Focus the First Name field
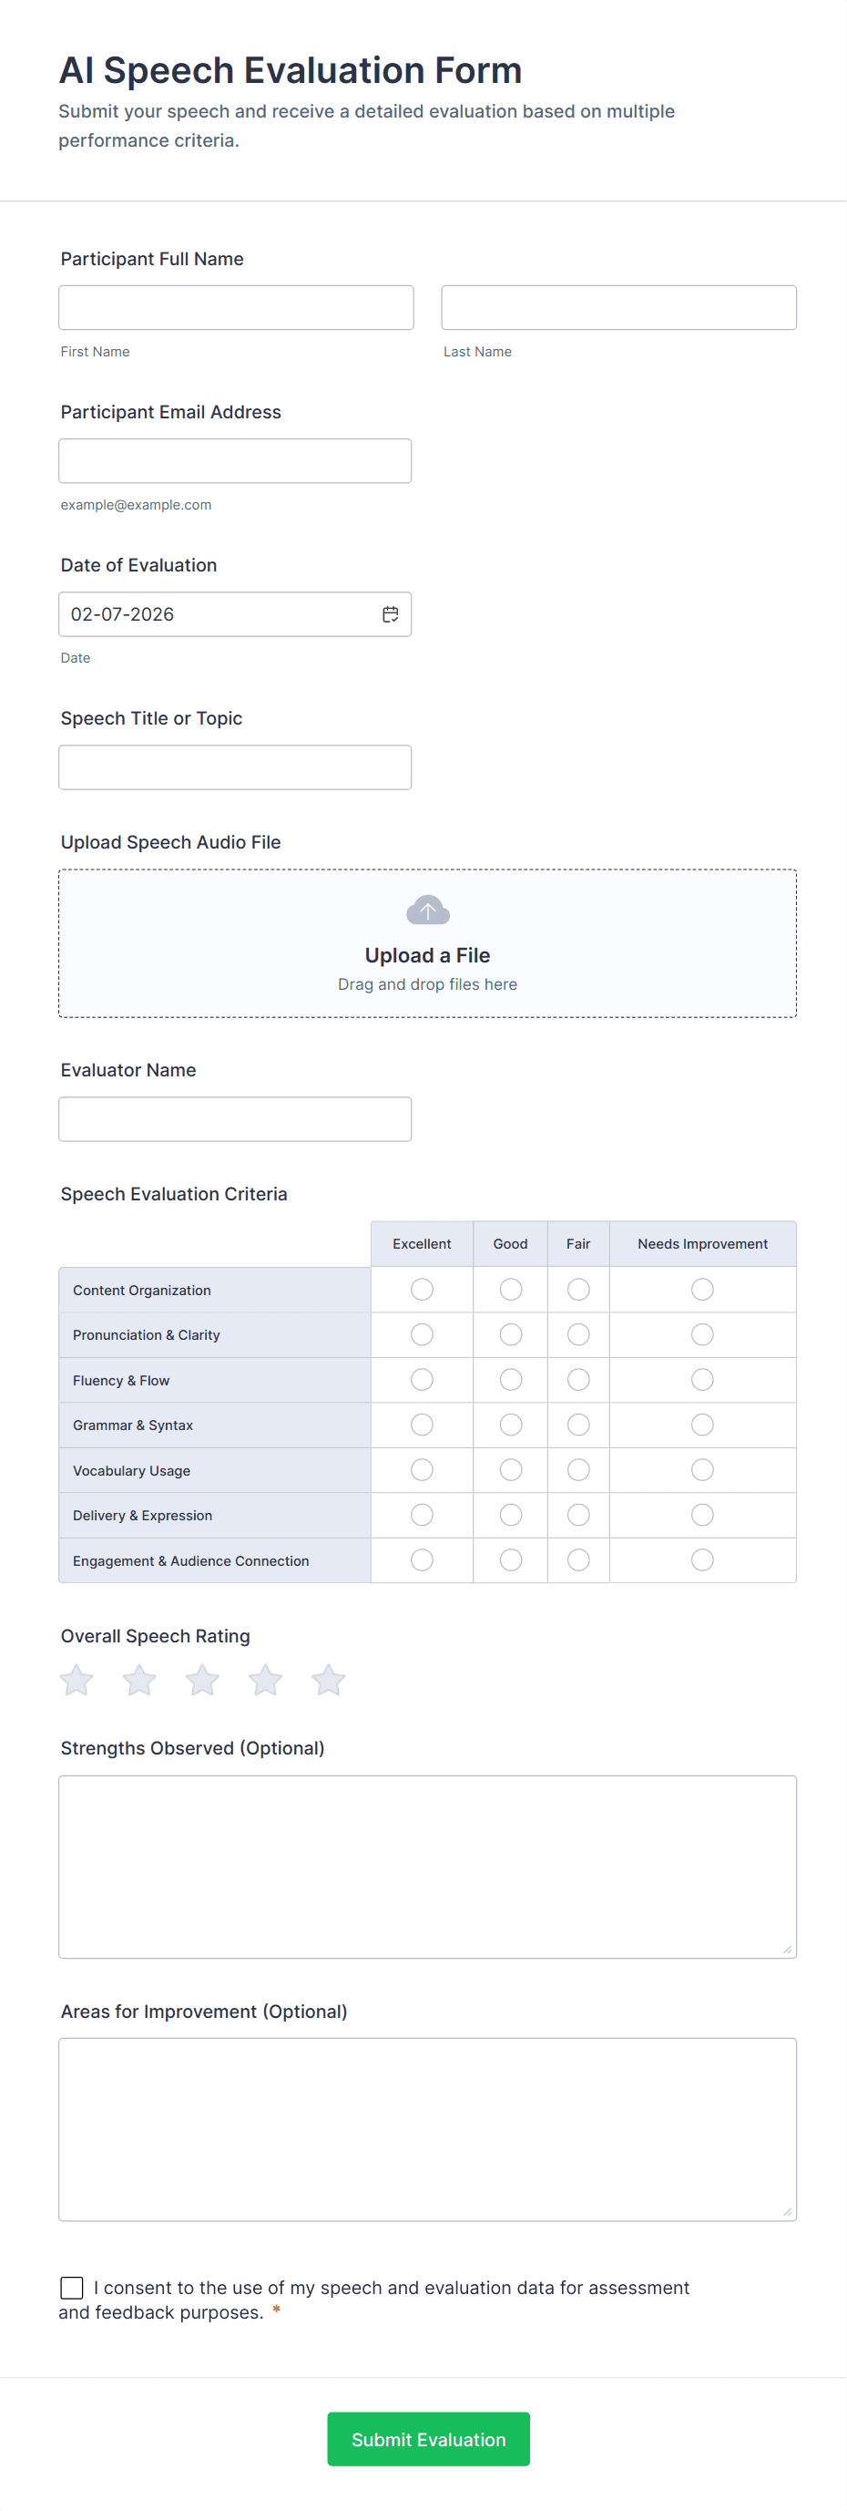The image size is (847, 2511). click(x=236, y=308)
